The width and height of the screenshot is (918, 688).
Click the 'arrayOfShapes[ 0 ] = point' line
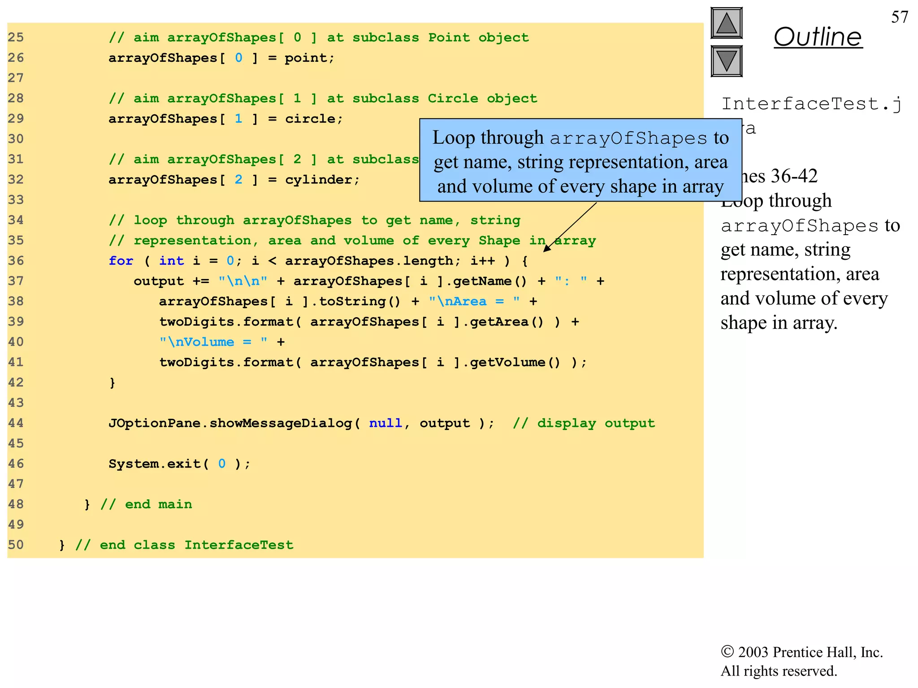(221, 58)
